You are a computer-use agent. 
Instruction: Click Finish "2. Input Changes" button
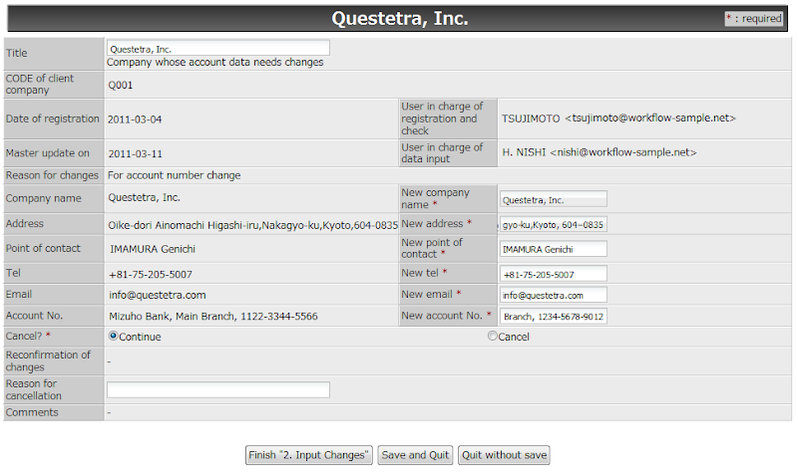tap(309, 455)
